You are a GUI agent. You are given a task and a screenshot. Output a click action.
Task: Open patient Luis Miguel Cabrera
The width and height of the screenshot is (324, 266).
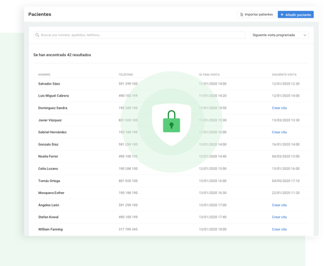coord(53,96)
